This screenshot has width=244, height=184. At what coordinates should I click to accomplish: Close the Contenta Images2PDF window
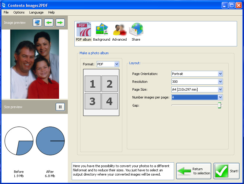239,5
